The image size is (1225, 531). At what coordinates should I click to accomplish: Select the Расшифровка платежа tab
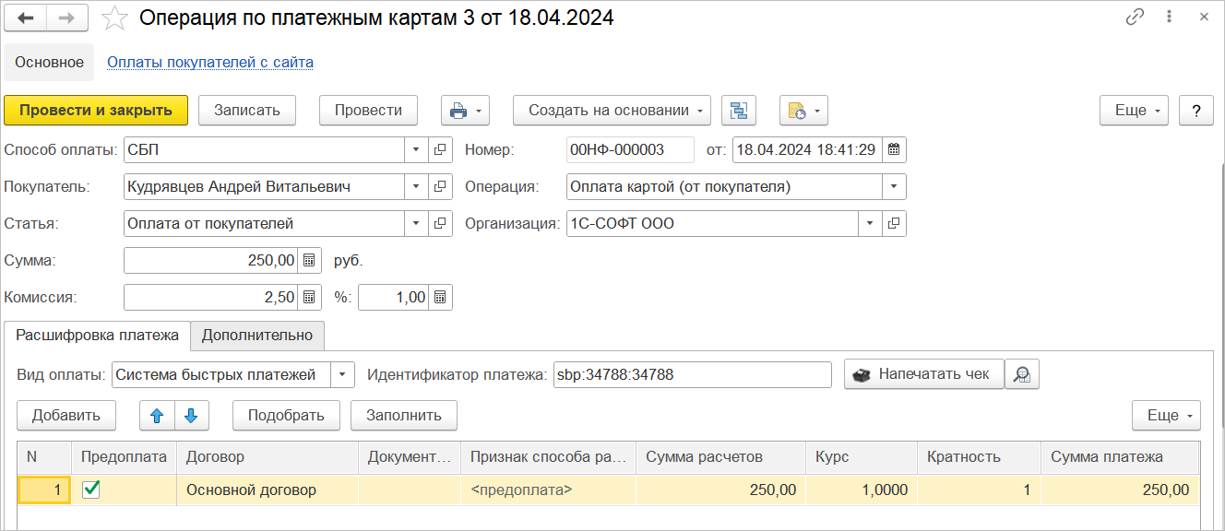coord(97,336)
